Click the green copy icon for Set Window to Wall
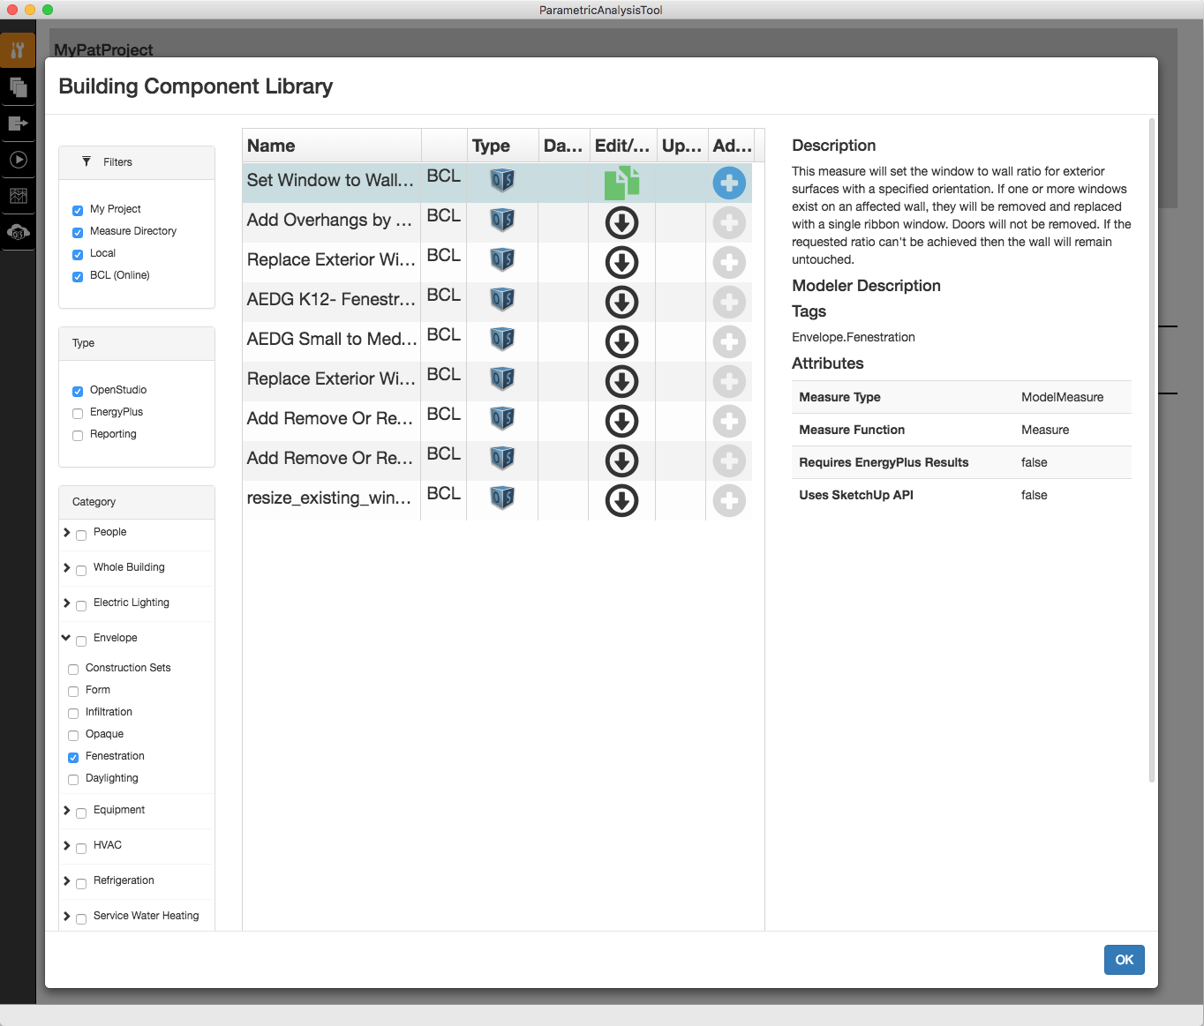1204x1026 pixels. coord(621,183)
